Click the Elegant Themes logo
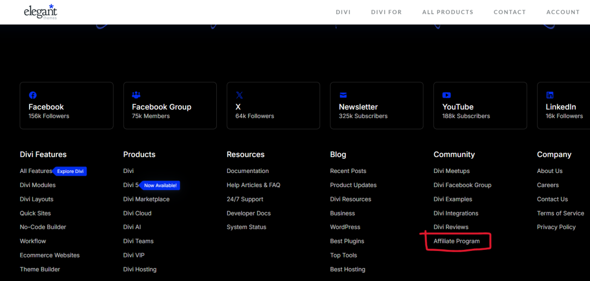Screen dimensions: 590x281 [x=40, y=11]
